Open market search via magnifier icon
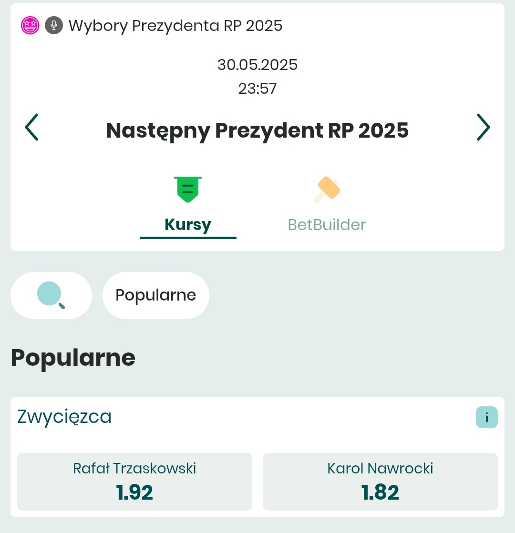The image size is (515, 533). pyautogui.click(x=51, y=295)
